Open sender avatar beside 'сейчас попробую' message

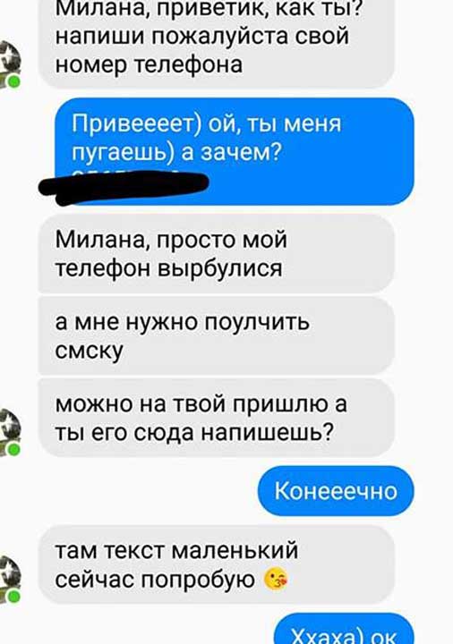[x=9, y=579]
